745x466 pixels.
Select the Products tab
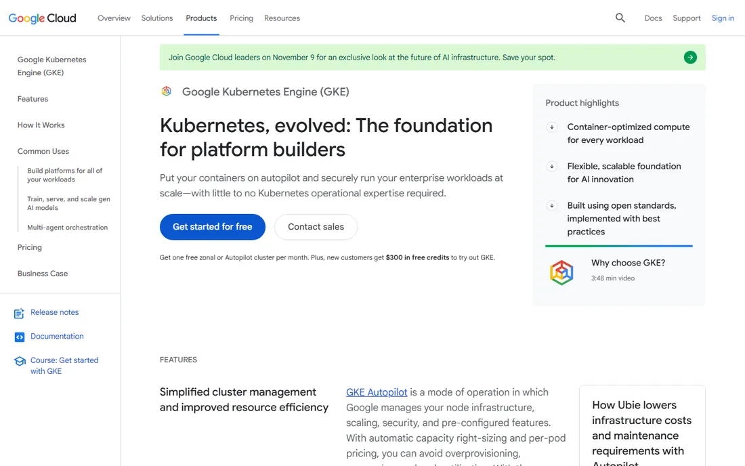pos(201,18)
